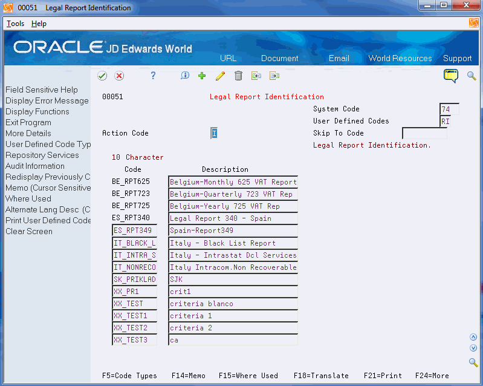Select Clear Screen option
The image size is (483, 386).
29,232
